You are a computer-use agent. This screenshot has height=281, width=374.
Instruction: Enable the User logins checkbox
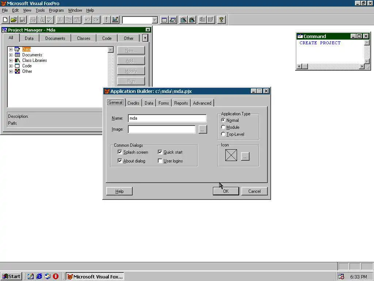tap(160, 161)
